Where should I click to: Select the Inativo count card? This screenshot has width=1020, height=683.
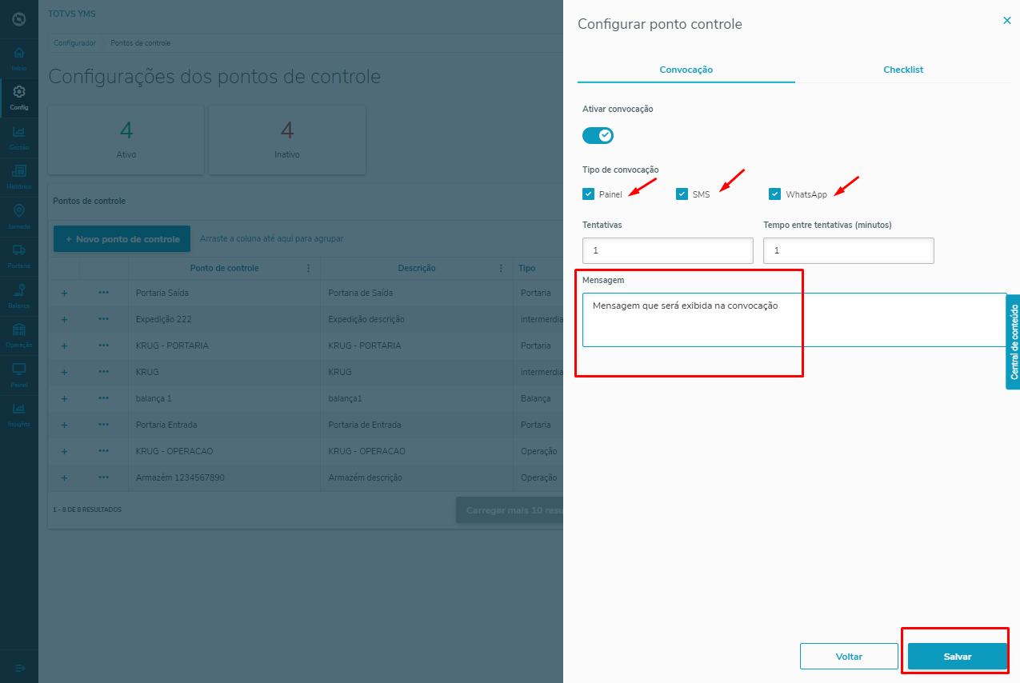[x=287, y=140]
